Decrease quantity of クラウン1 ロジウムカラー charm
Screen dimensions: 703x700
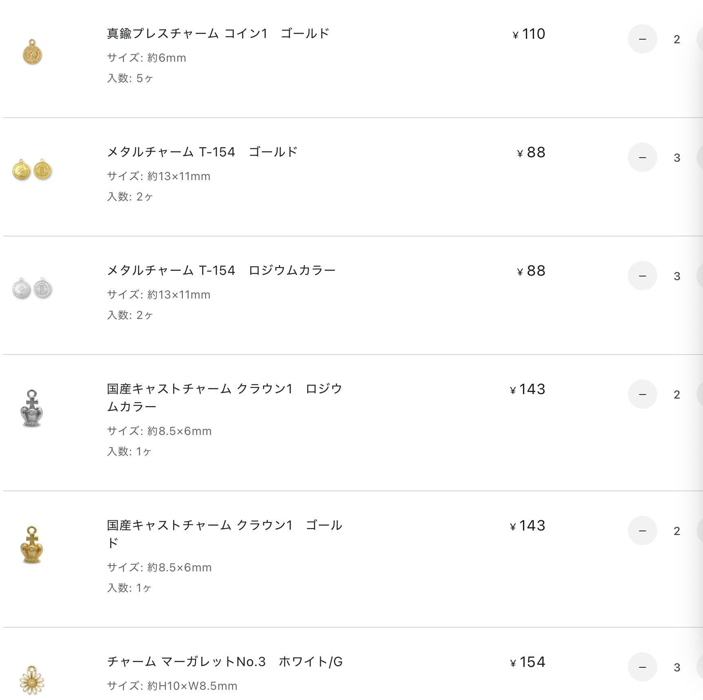(642, 395)
